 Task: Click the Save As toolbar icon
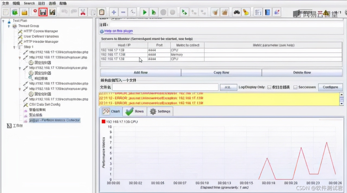tap(52, 12)
